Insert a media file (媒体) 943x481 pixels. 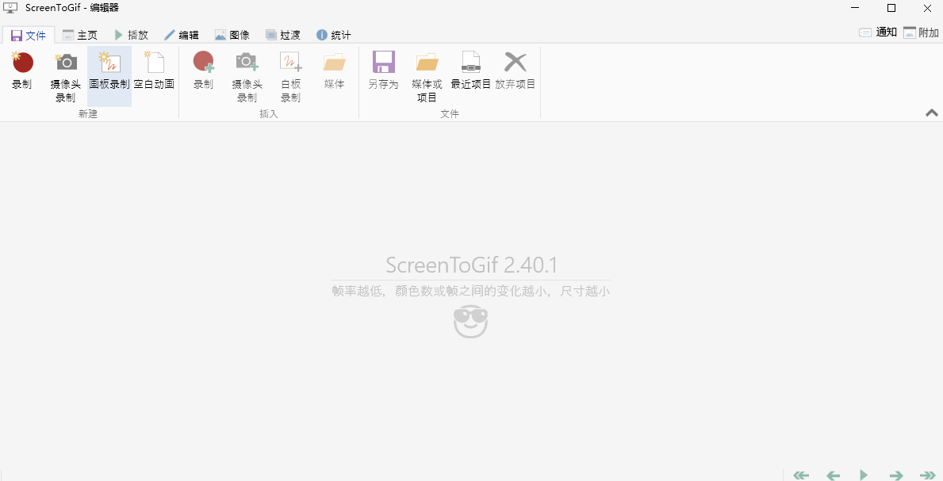click(x=333, y=75)
